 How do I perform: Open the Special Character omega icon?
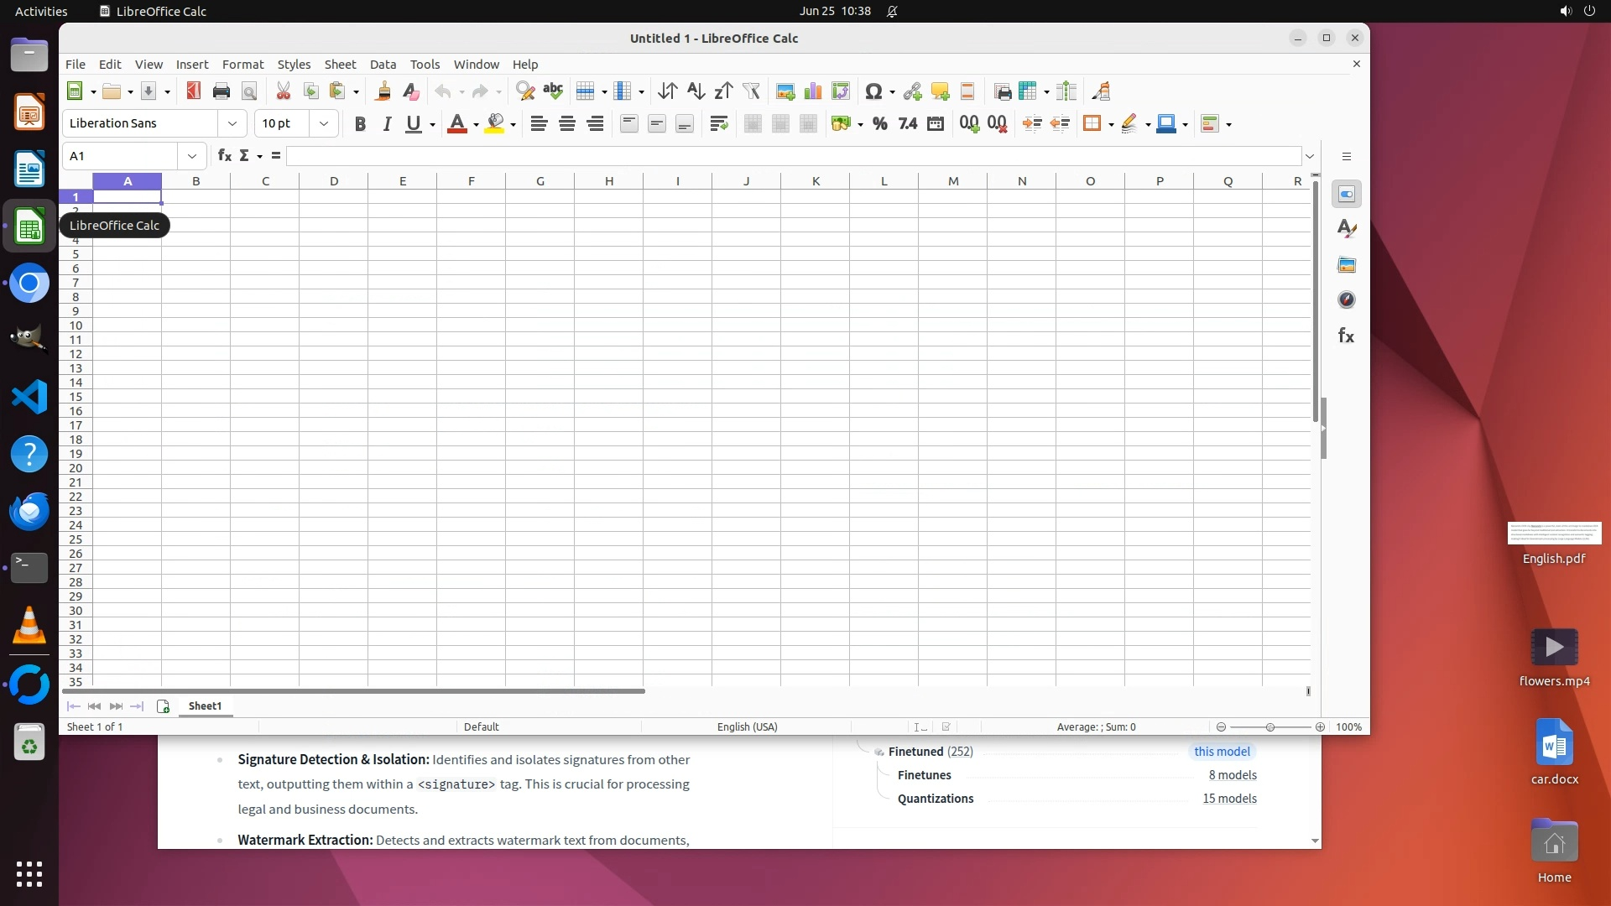pos(873,91)
